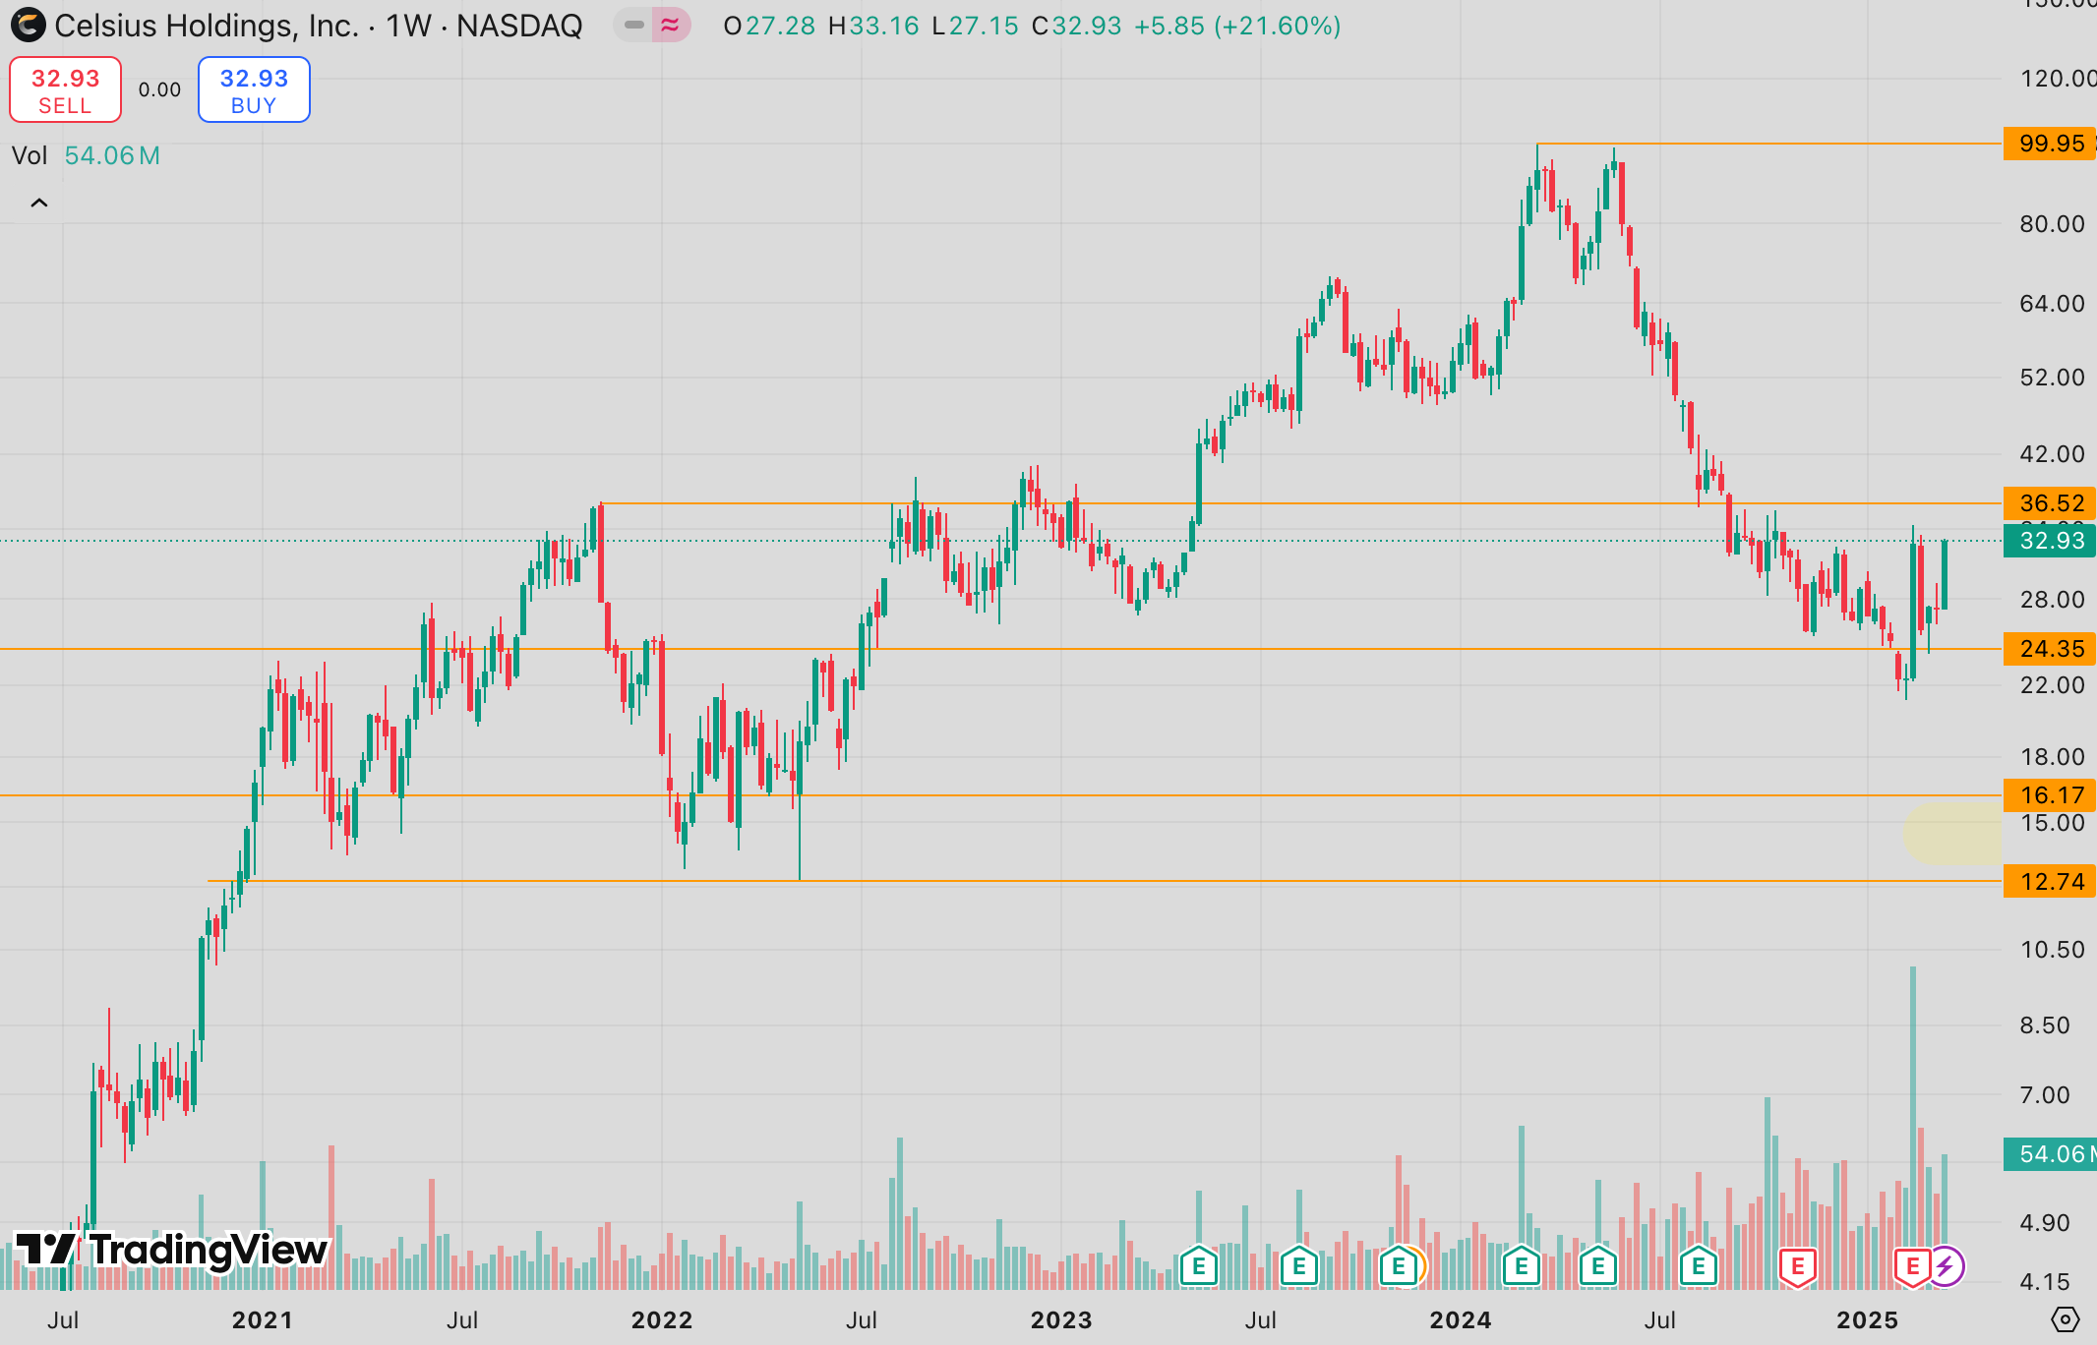Screen dimensions: 2097x1345
Task: Select the orange 24.35 price label
Action: click(2050, 649)
